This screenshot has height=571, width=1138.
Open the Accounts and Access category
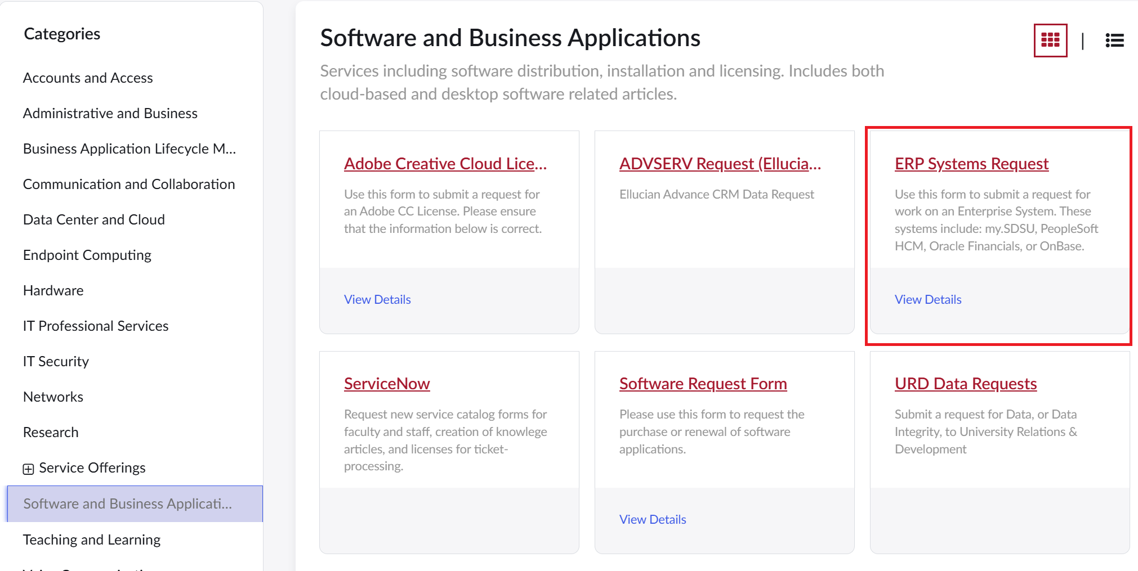click(88, 78)
